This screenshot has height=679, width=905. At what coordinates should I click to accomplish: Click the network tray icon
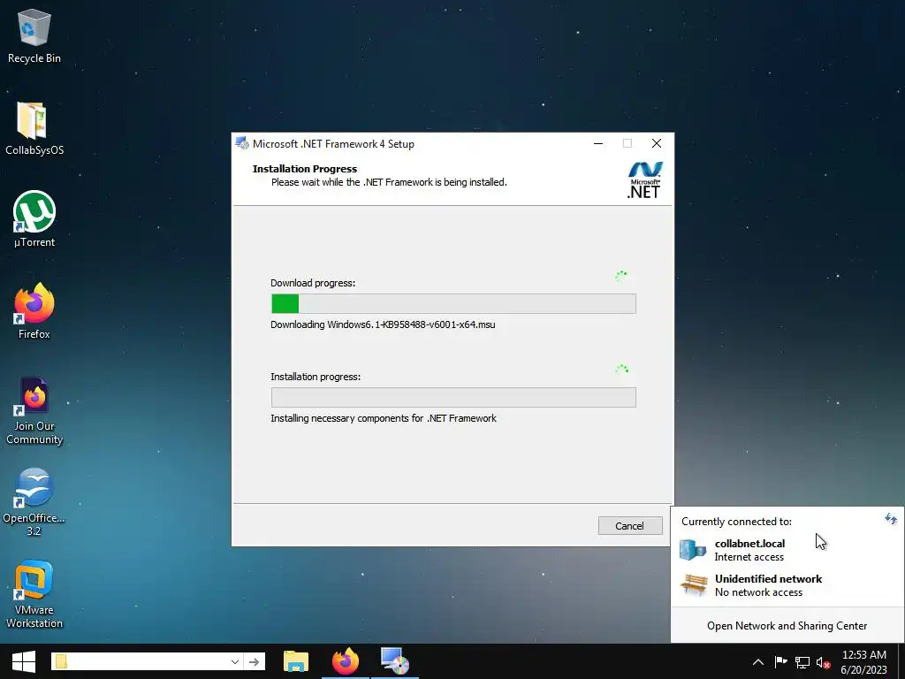(802, 662)
